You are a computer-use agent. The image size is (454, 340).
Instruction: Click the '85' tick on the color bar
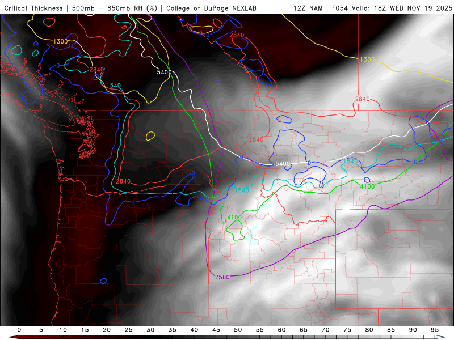[391, 330]
